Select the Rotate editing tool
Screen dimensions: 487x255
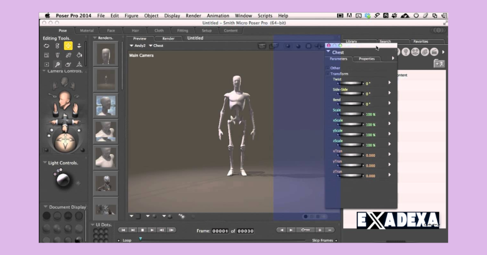[47, 46]
